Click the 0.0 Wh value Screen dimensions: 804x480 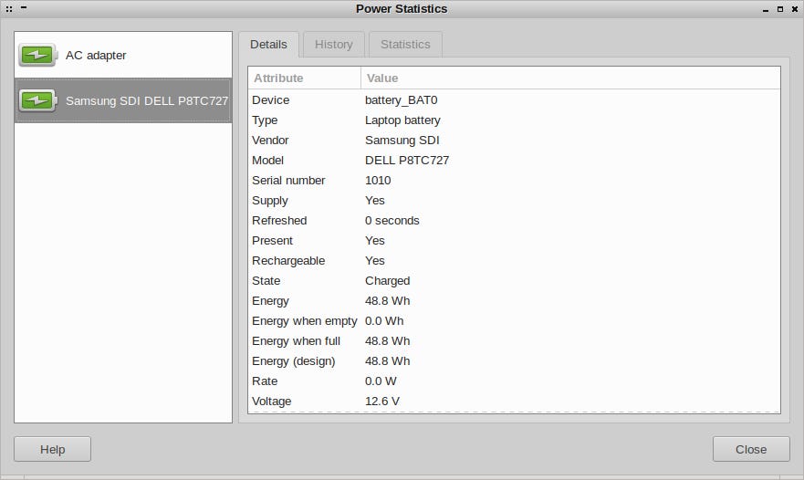coord(384,321)
